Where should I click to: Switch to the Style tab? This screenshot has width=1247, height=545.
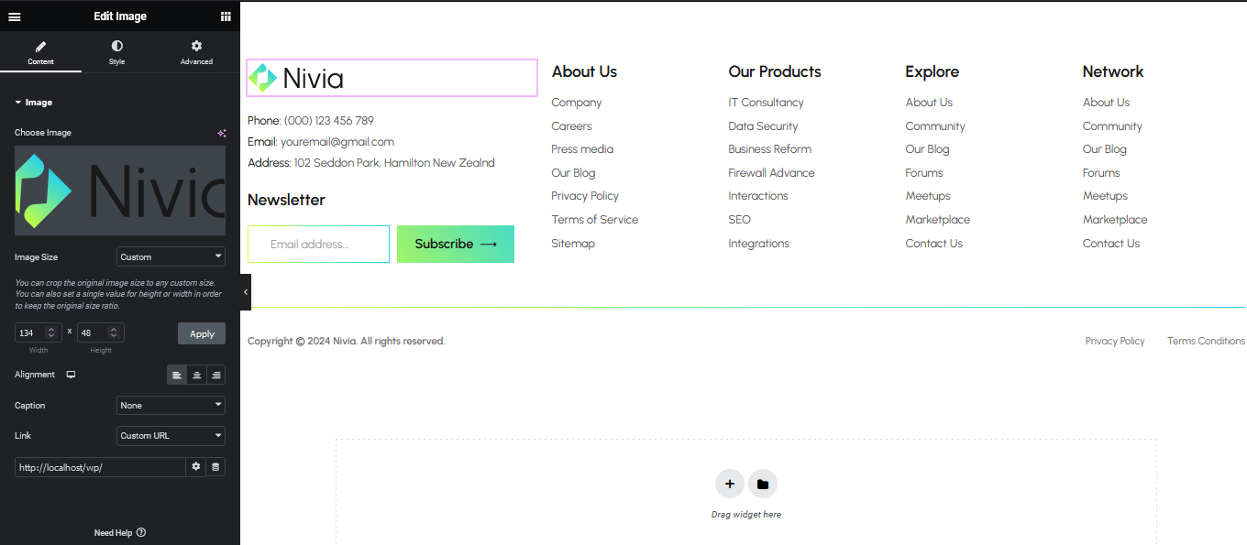[x=116, y=52]
